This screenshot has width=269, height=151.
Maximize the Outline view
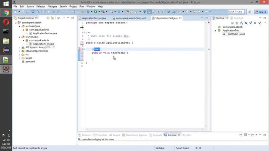(264, 18)
